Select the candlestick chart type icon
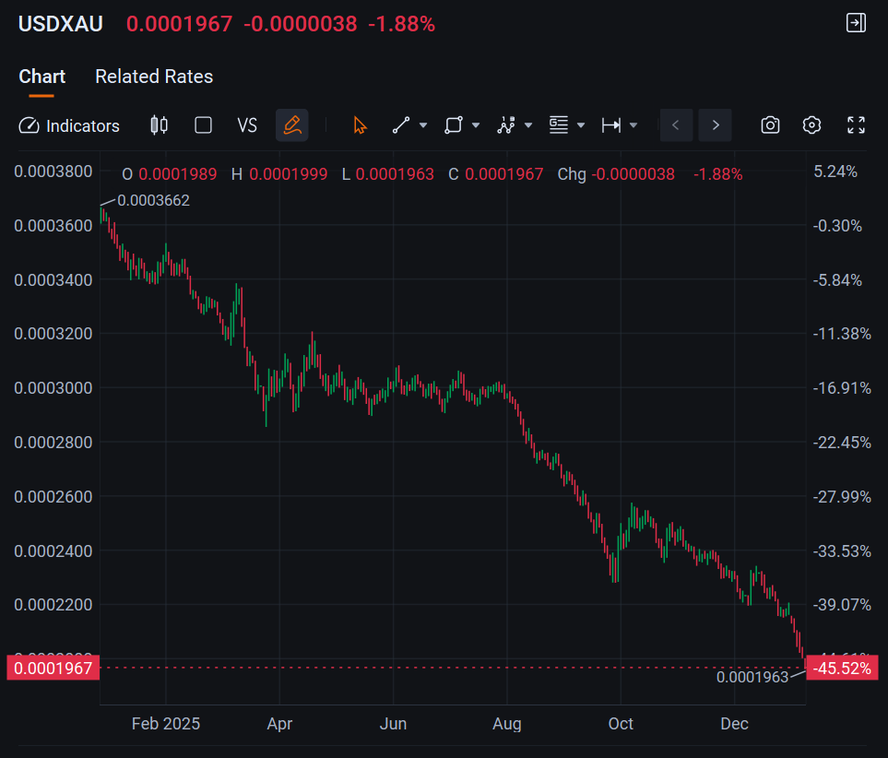The width and height of the screenshot is (888, 758). 160,125
